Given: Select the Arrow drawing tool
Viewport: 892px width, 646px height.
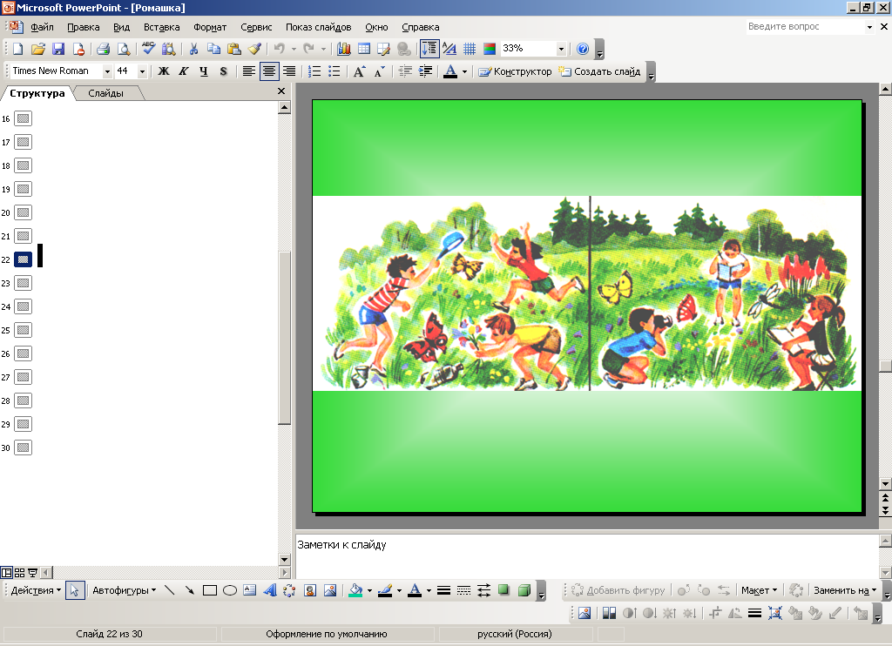Looking at the screenshot, I should [189, 590].
